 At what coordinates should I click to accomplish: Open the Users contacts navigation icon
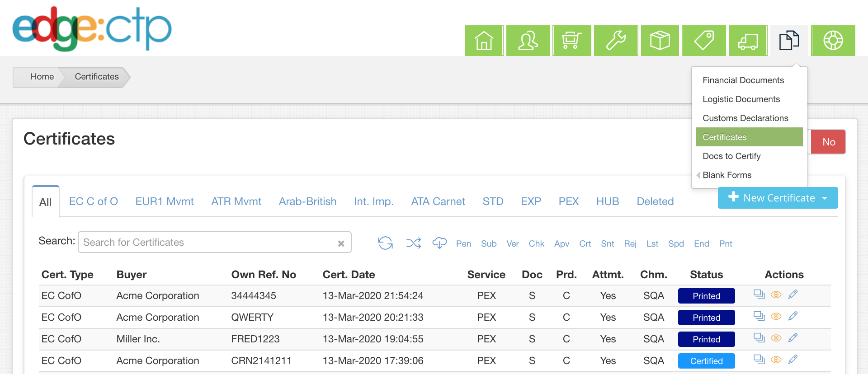coord(528,41)
